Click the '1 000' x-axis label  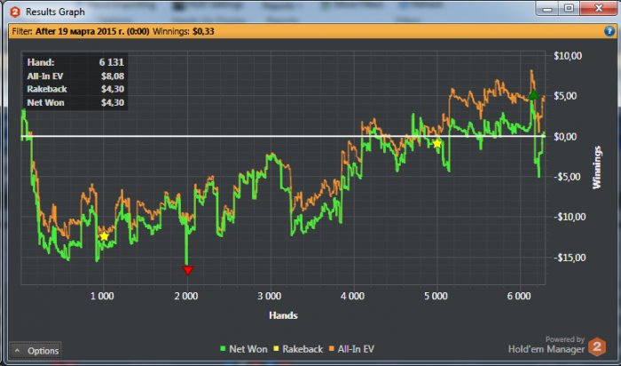[102, 296]
